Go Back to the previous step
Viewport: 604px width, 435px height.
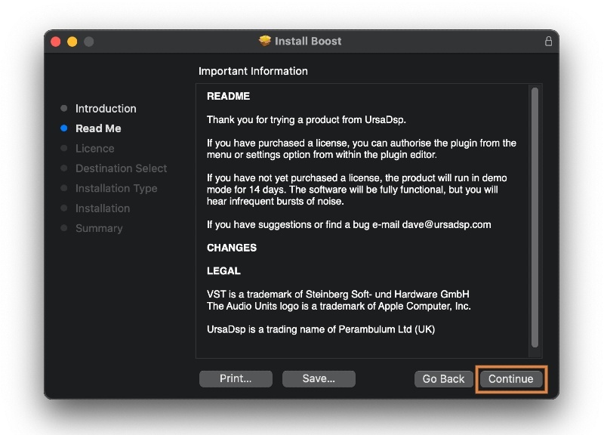[x=443, y=379]
